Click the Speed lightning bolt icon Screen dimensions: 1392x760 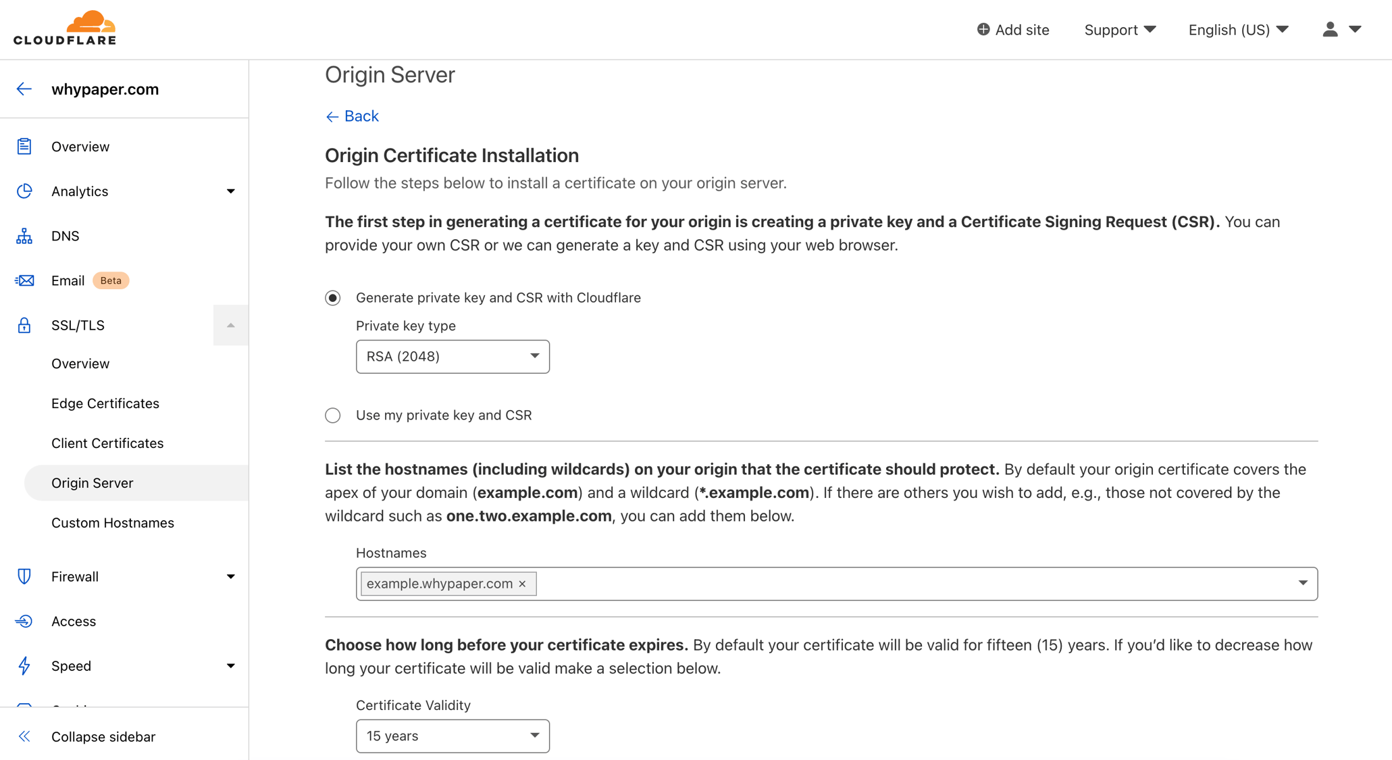(24, 665)
